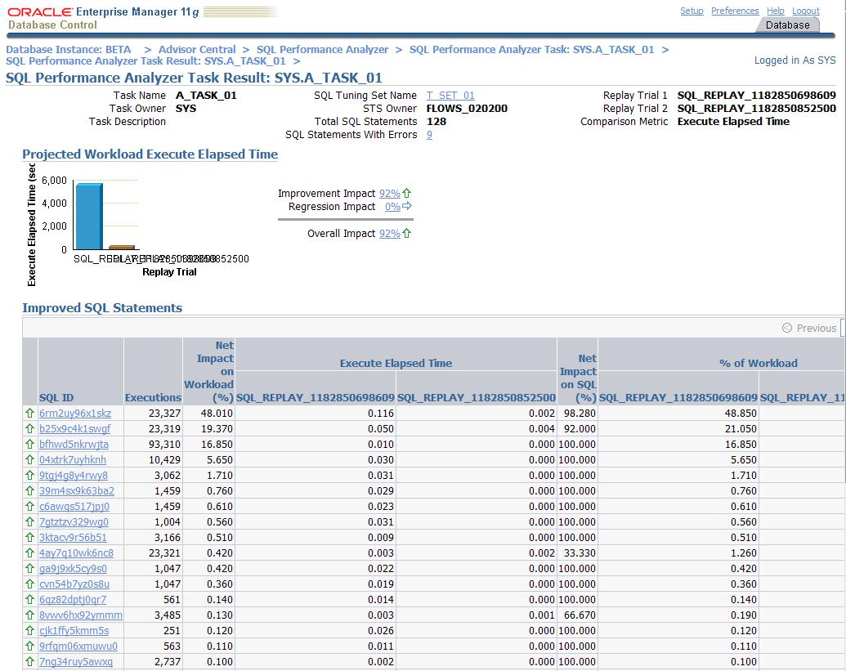Click improved arrow icon for 7ng34ruy5awxq row
Image resolution: width=846 pixels, height=671 pixels.
point(30,662)
